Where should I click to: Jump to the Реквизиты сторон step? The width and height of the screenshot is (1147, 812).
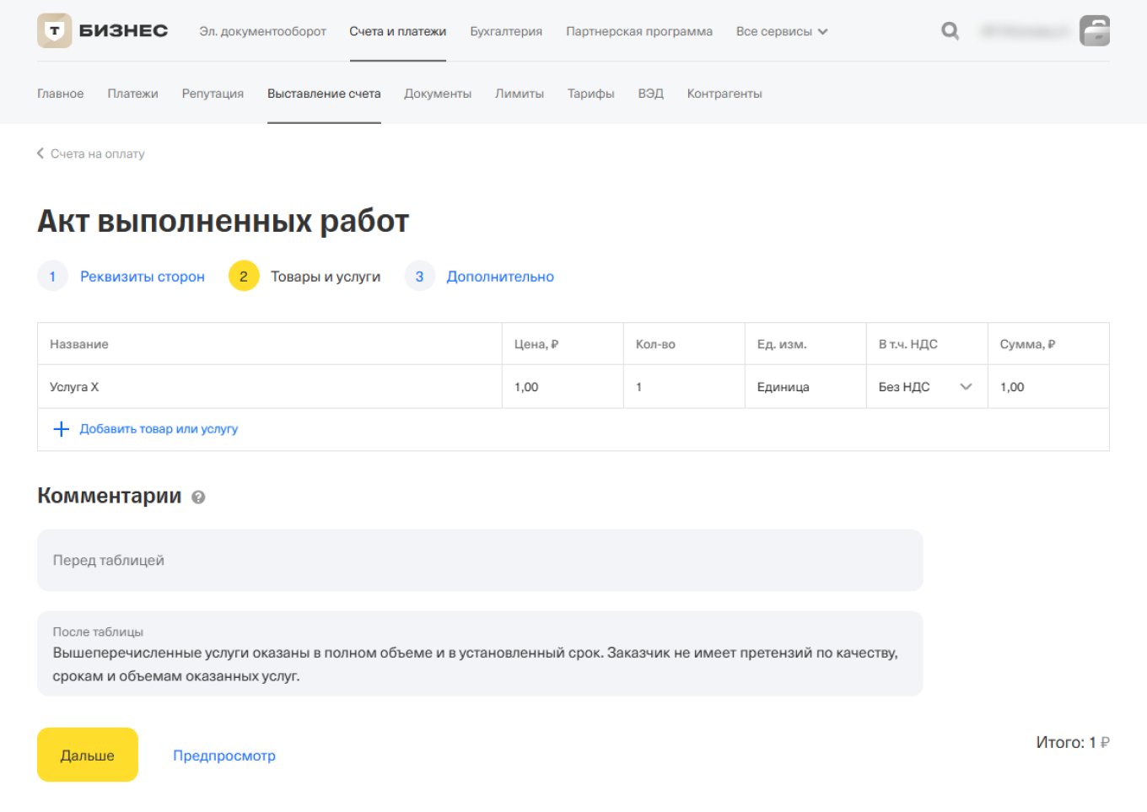click(142, 276)
